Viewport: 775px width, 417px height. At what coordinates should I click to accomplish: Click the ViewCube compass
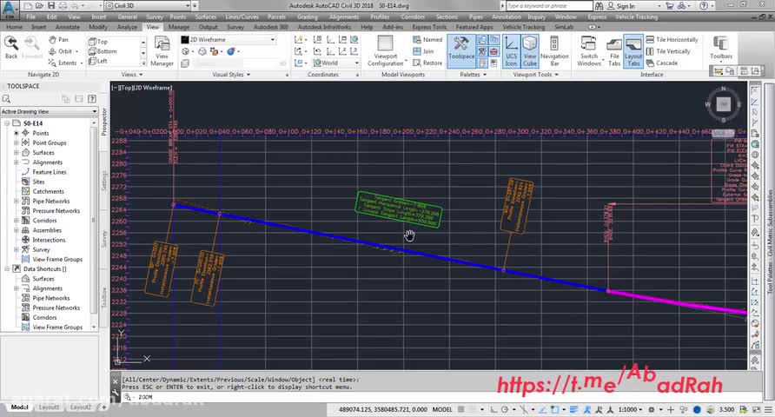(723, 104)
